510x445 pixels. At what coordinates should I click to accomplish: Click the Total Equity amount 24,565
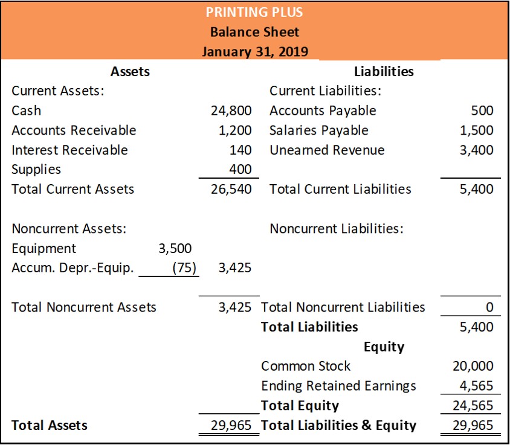473,405
